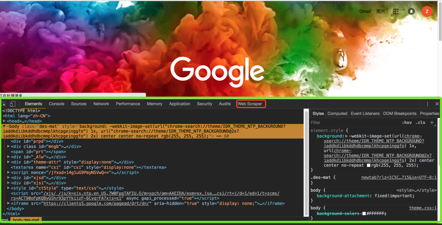Follow the theme.css:1 source link

click(423, 208)
